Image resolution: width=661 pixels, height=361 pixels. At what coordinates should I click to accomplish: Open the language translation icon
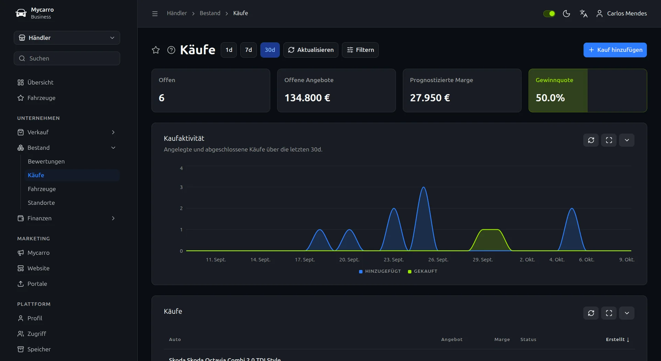584,13
